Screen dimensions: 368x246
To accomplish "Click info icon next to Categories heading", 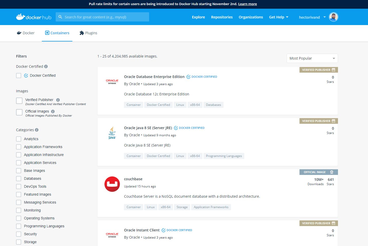I will point(37,130).
